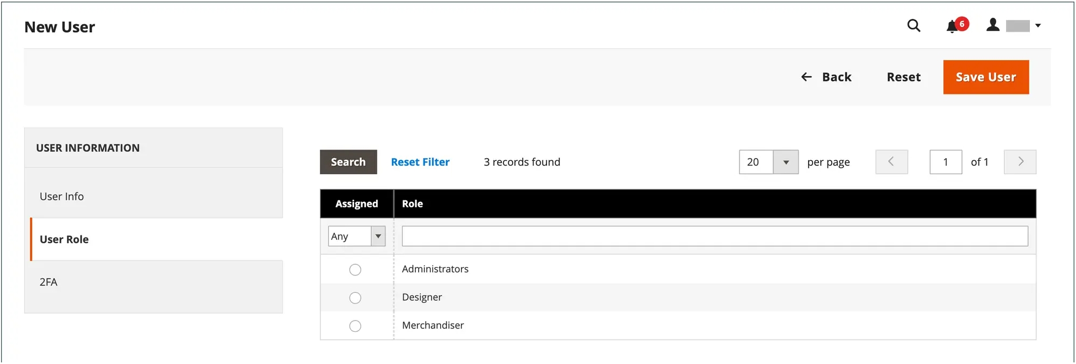Click the Reset Filter link
The width and height of the screenshot is (1076, 364).
[420, 162]
